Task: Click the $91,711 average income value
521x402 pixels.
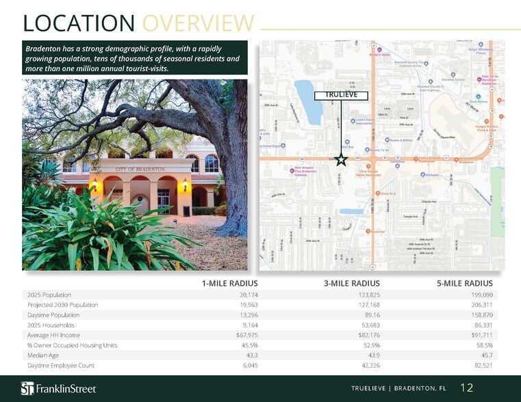Action: [x=482, y=335]
